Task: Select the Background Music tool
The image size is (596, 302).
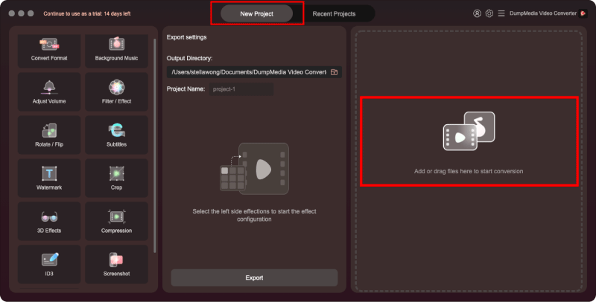Action: point(116,49)
